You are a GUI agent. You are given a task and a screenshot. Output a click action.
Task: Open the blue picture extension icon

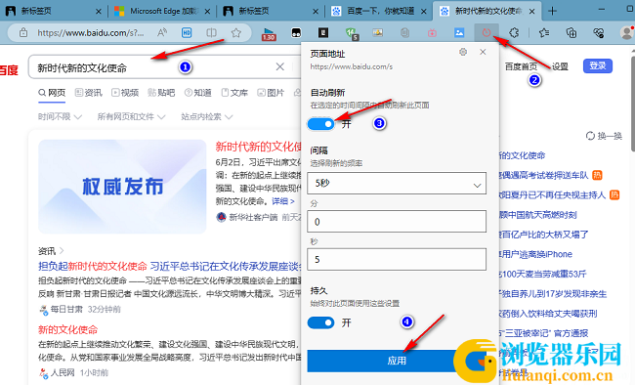(459, 33)
